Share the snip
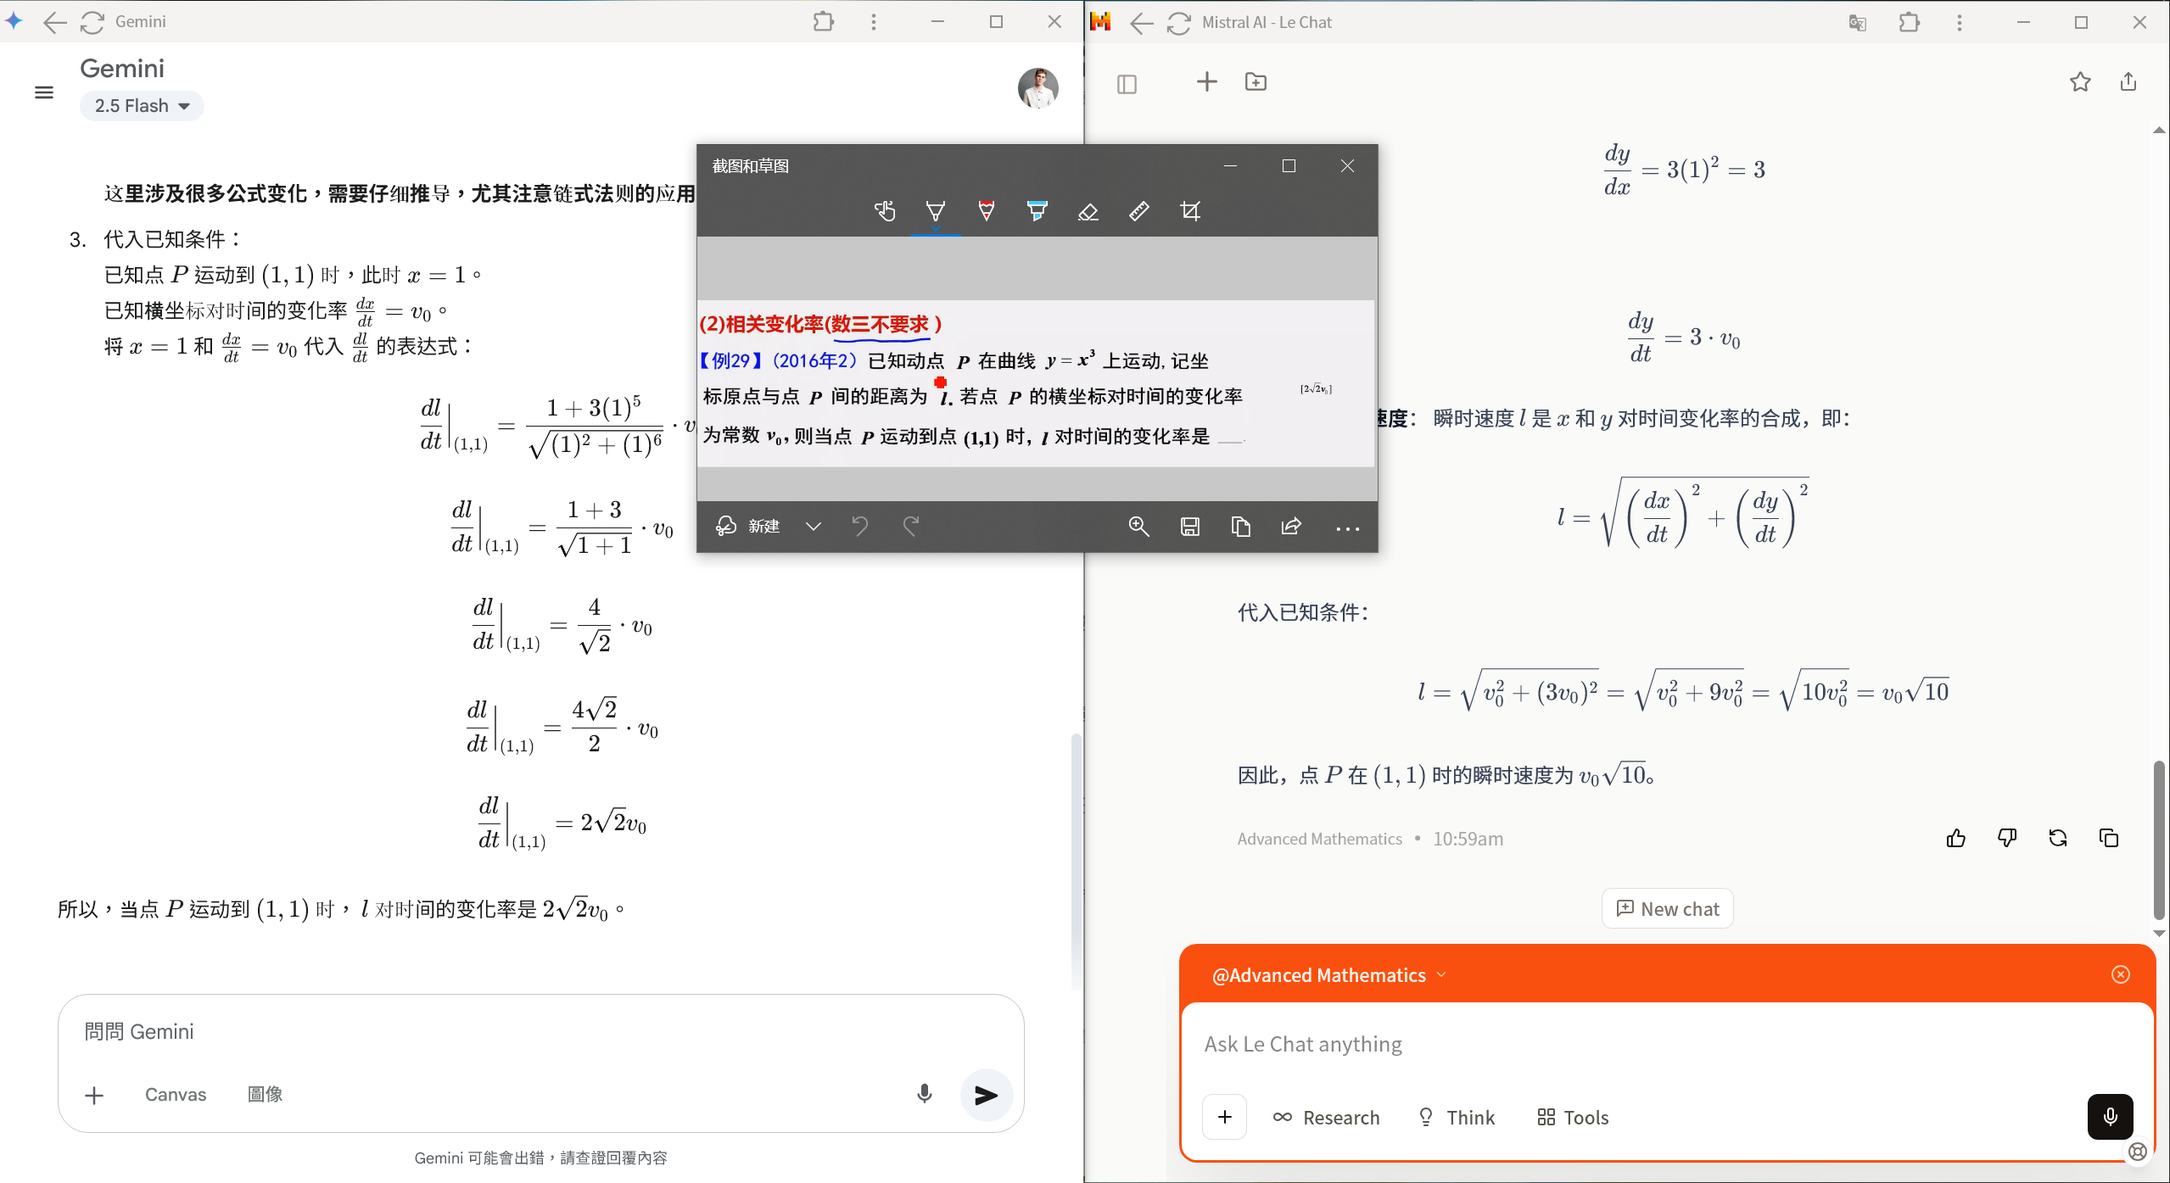 1291,527
